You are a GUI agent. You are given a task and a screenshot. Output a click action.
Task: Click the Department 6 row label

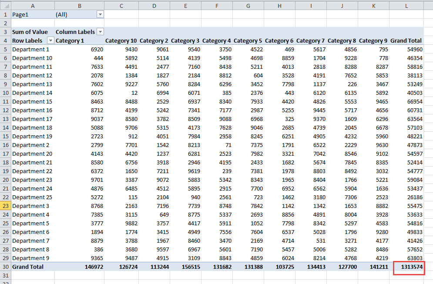pos(33,232)
